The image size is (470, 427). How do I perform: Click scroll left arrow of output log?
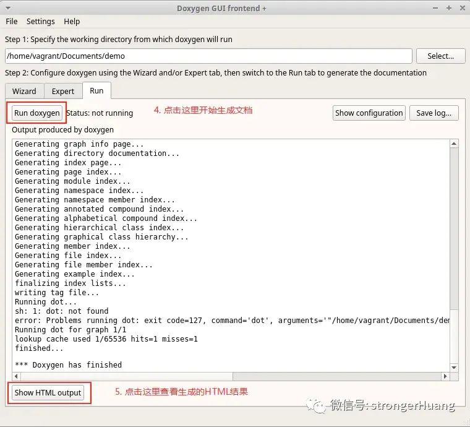tap(16, 376)
